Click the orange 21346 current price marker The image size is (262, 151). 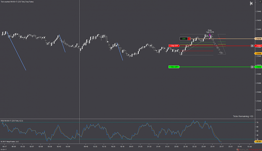258,53
